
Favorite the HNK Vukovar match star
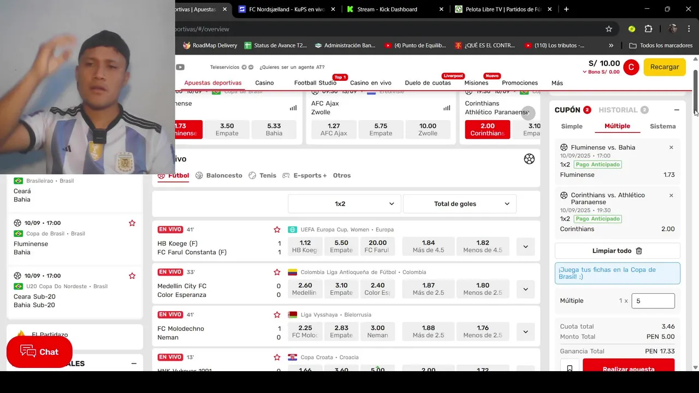(x=277, y=358)
